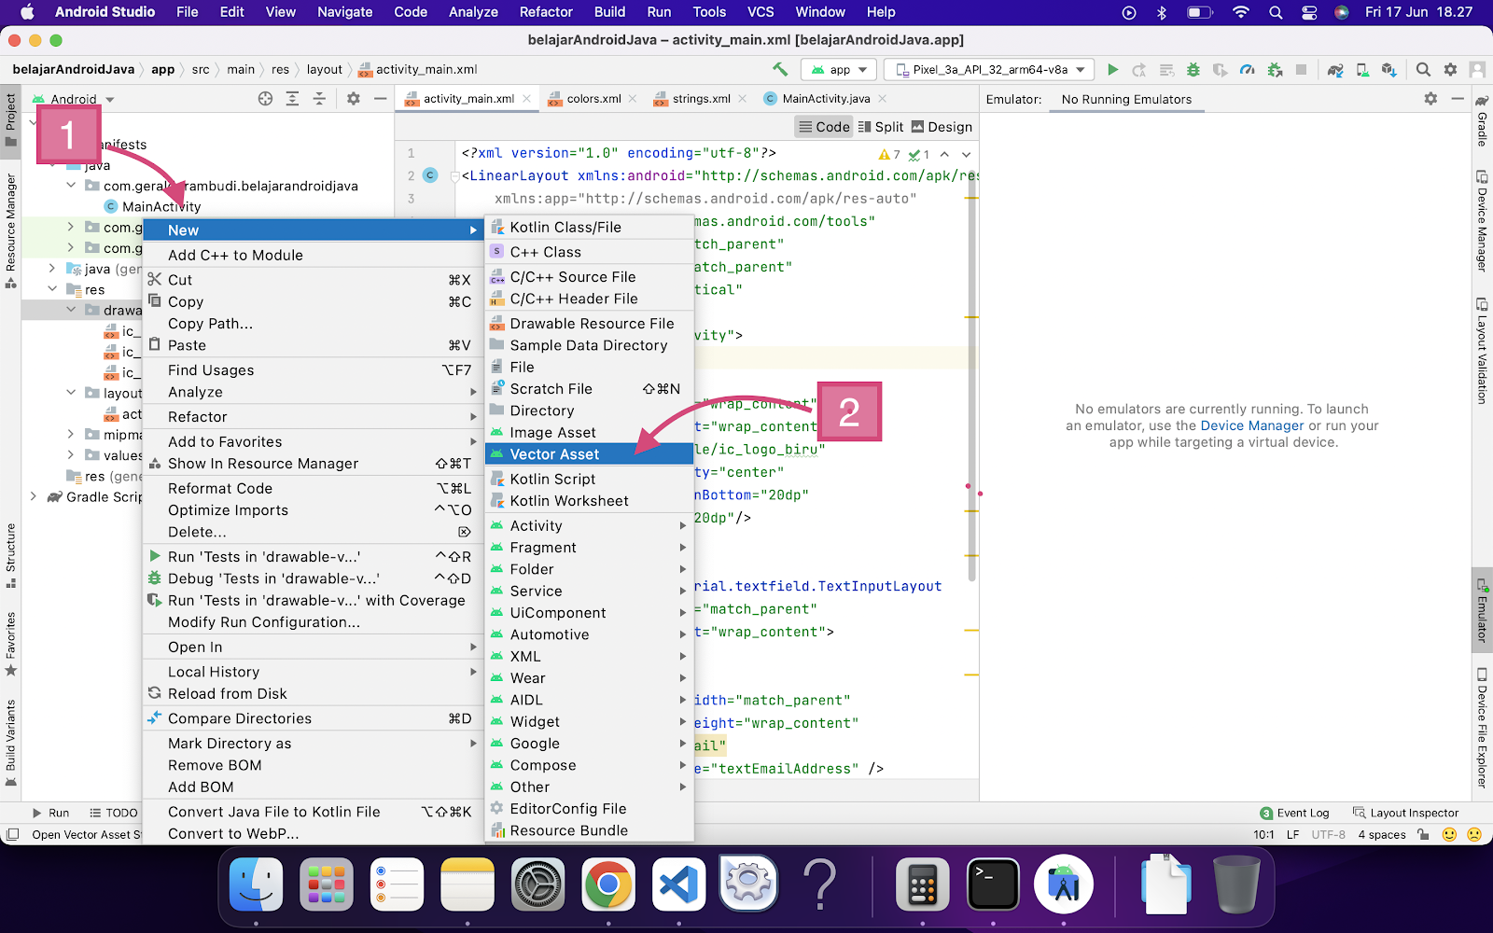Viewport: 1493px width, 933px height.
Task: Toggle the Device File Explorer tool window
Action: coord(1482,728)
